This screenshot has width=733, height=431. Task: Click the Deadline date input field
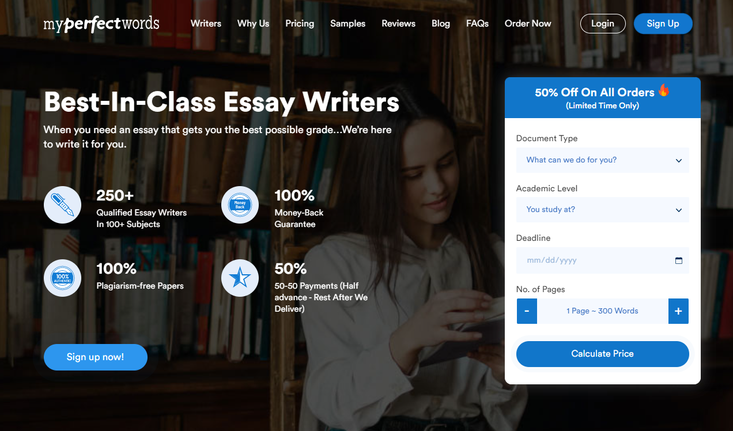(602, 260)
